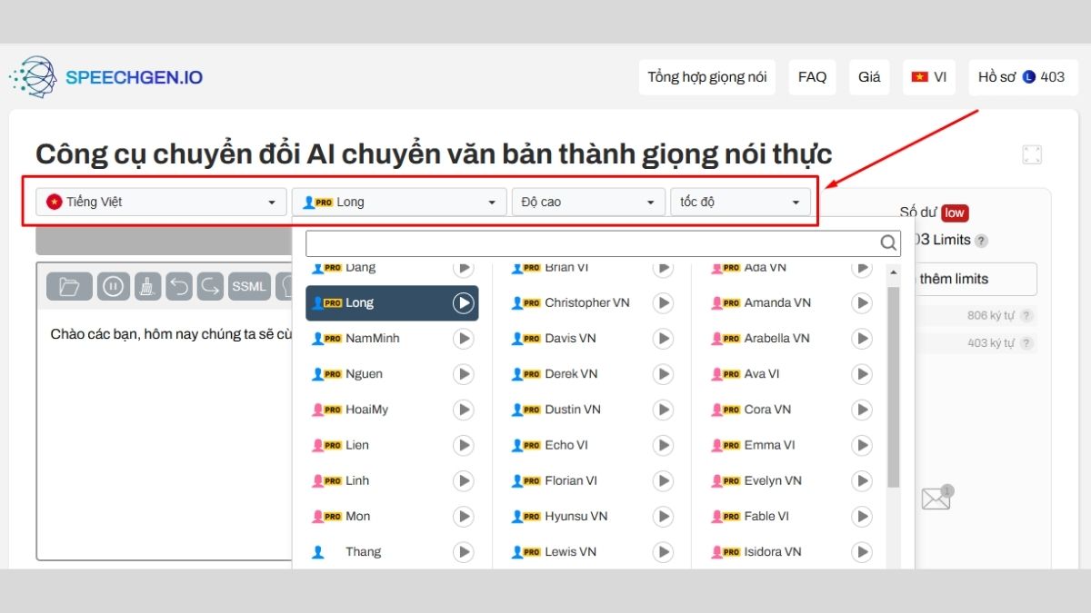The image size is (1091, 613).
Task: Play preview for NamMinh voice
Action: [464, 338]
